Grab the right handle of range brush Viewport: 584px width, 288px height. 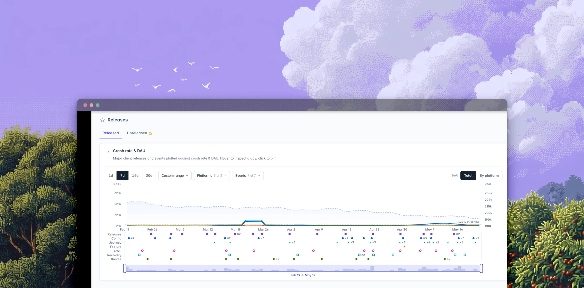(481, 268)
